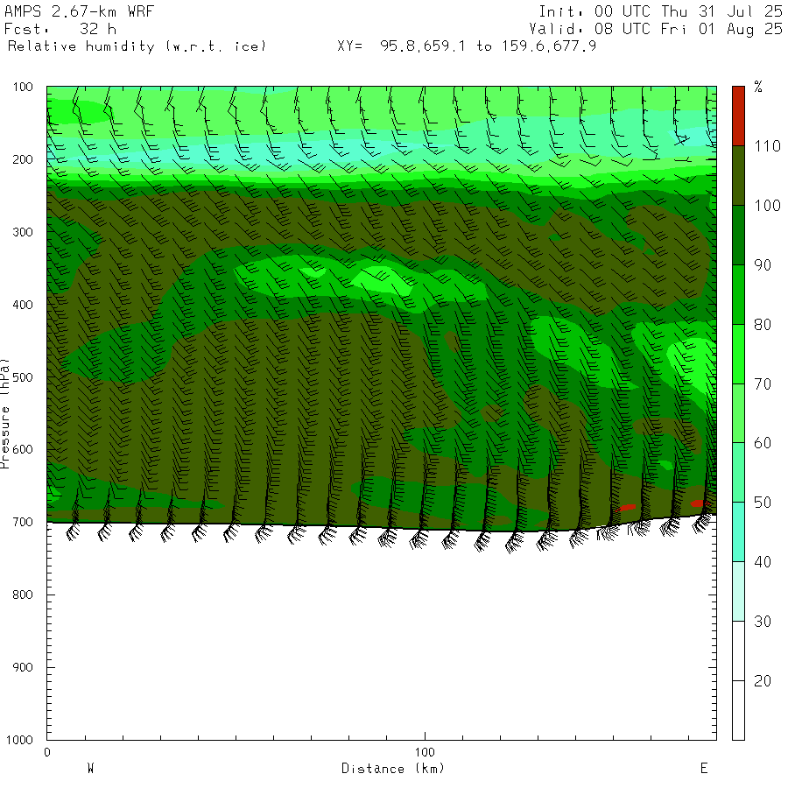Click the 'Pressure (hPa)' vertical axis title
This screenshot has height=788, width=788.
(x=4, y=413)
